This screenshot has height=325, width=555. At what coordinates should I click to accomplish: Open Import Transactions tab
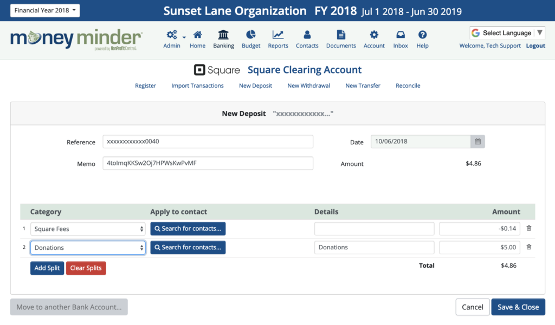[x=197, y=85]
